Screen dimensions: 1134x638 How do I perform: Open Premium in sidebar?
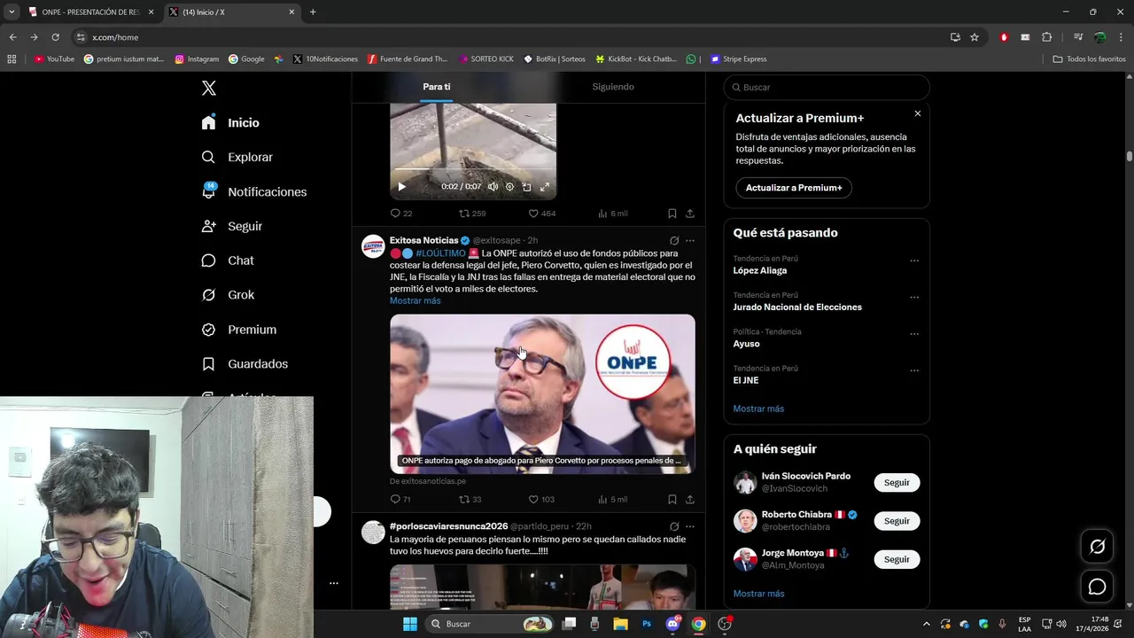[238, 330]
